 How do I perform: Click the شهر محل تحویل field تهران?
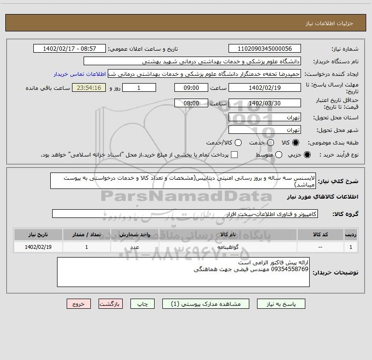[x=265, y=130]
